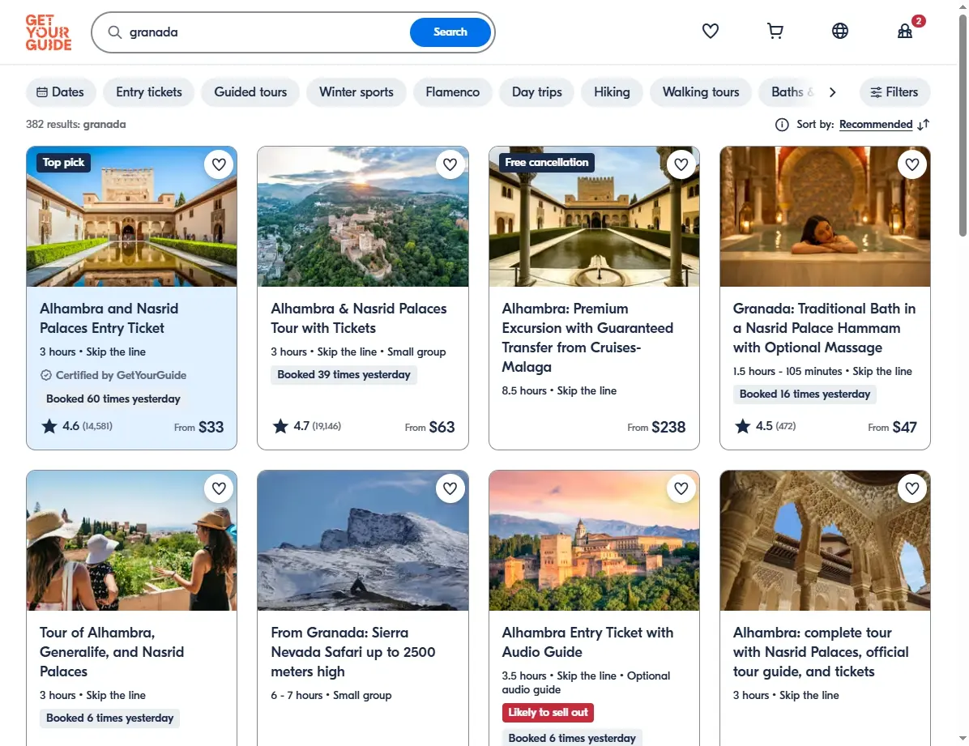Click Certified by GetYourGuide badge icon
The height and width of the screenshot is (746, 969).
45,375
